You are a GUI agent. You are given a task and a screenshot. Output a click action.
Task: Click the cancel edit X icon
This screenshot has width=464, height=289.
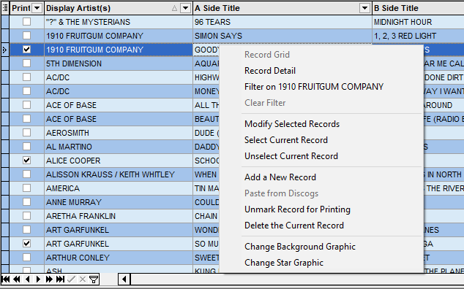pos(83,280)
